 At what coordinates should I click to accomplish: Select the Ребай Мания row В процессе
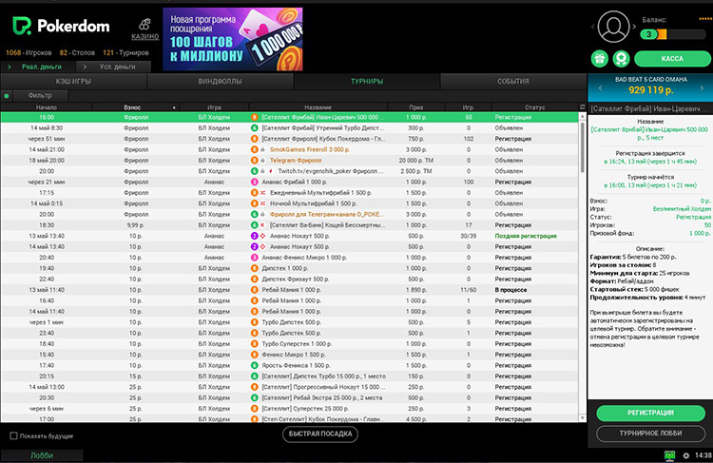(x=290, y=290)
